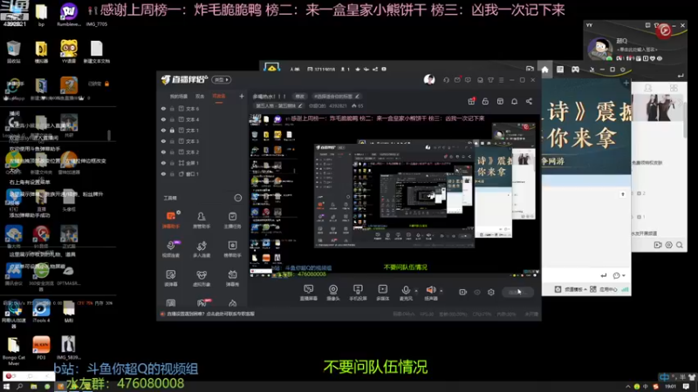The height and width of the screenshot is (392, 698).
Task: Switch to the second scene tab
Action: coord(200,97)
